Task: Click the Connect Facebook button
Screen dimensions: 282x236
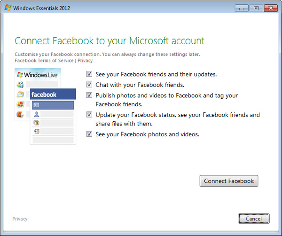Action: pyautogui.click(x=229, y=181)
